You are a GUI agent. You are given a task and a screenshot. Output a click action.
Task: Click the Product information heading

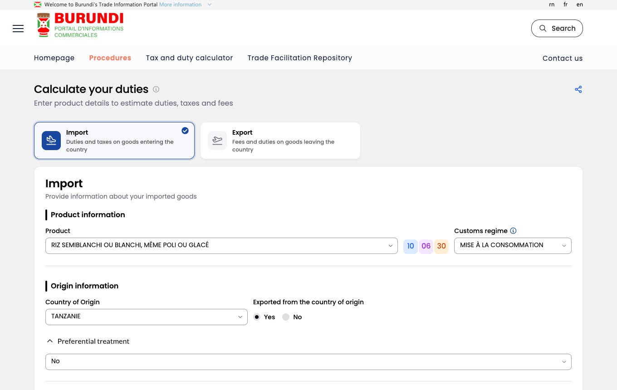pyautogui.click(x=88, y=214)
